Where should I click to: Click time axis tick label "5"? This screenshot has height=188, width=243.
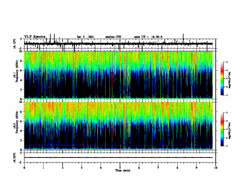click(120, 168)
